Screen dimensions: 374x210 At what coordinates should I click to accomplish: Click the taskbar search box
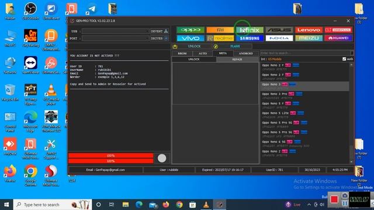[x=53, y=205]
